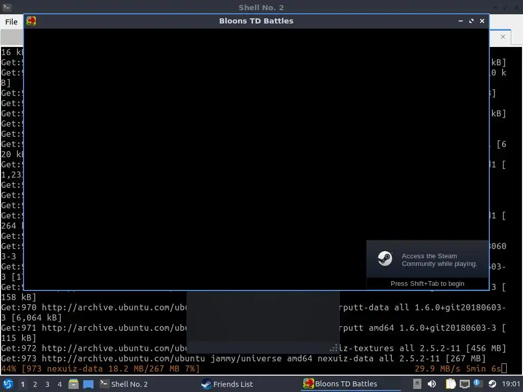Click the blue show desktop icon

tap(88, 384)
